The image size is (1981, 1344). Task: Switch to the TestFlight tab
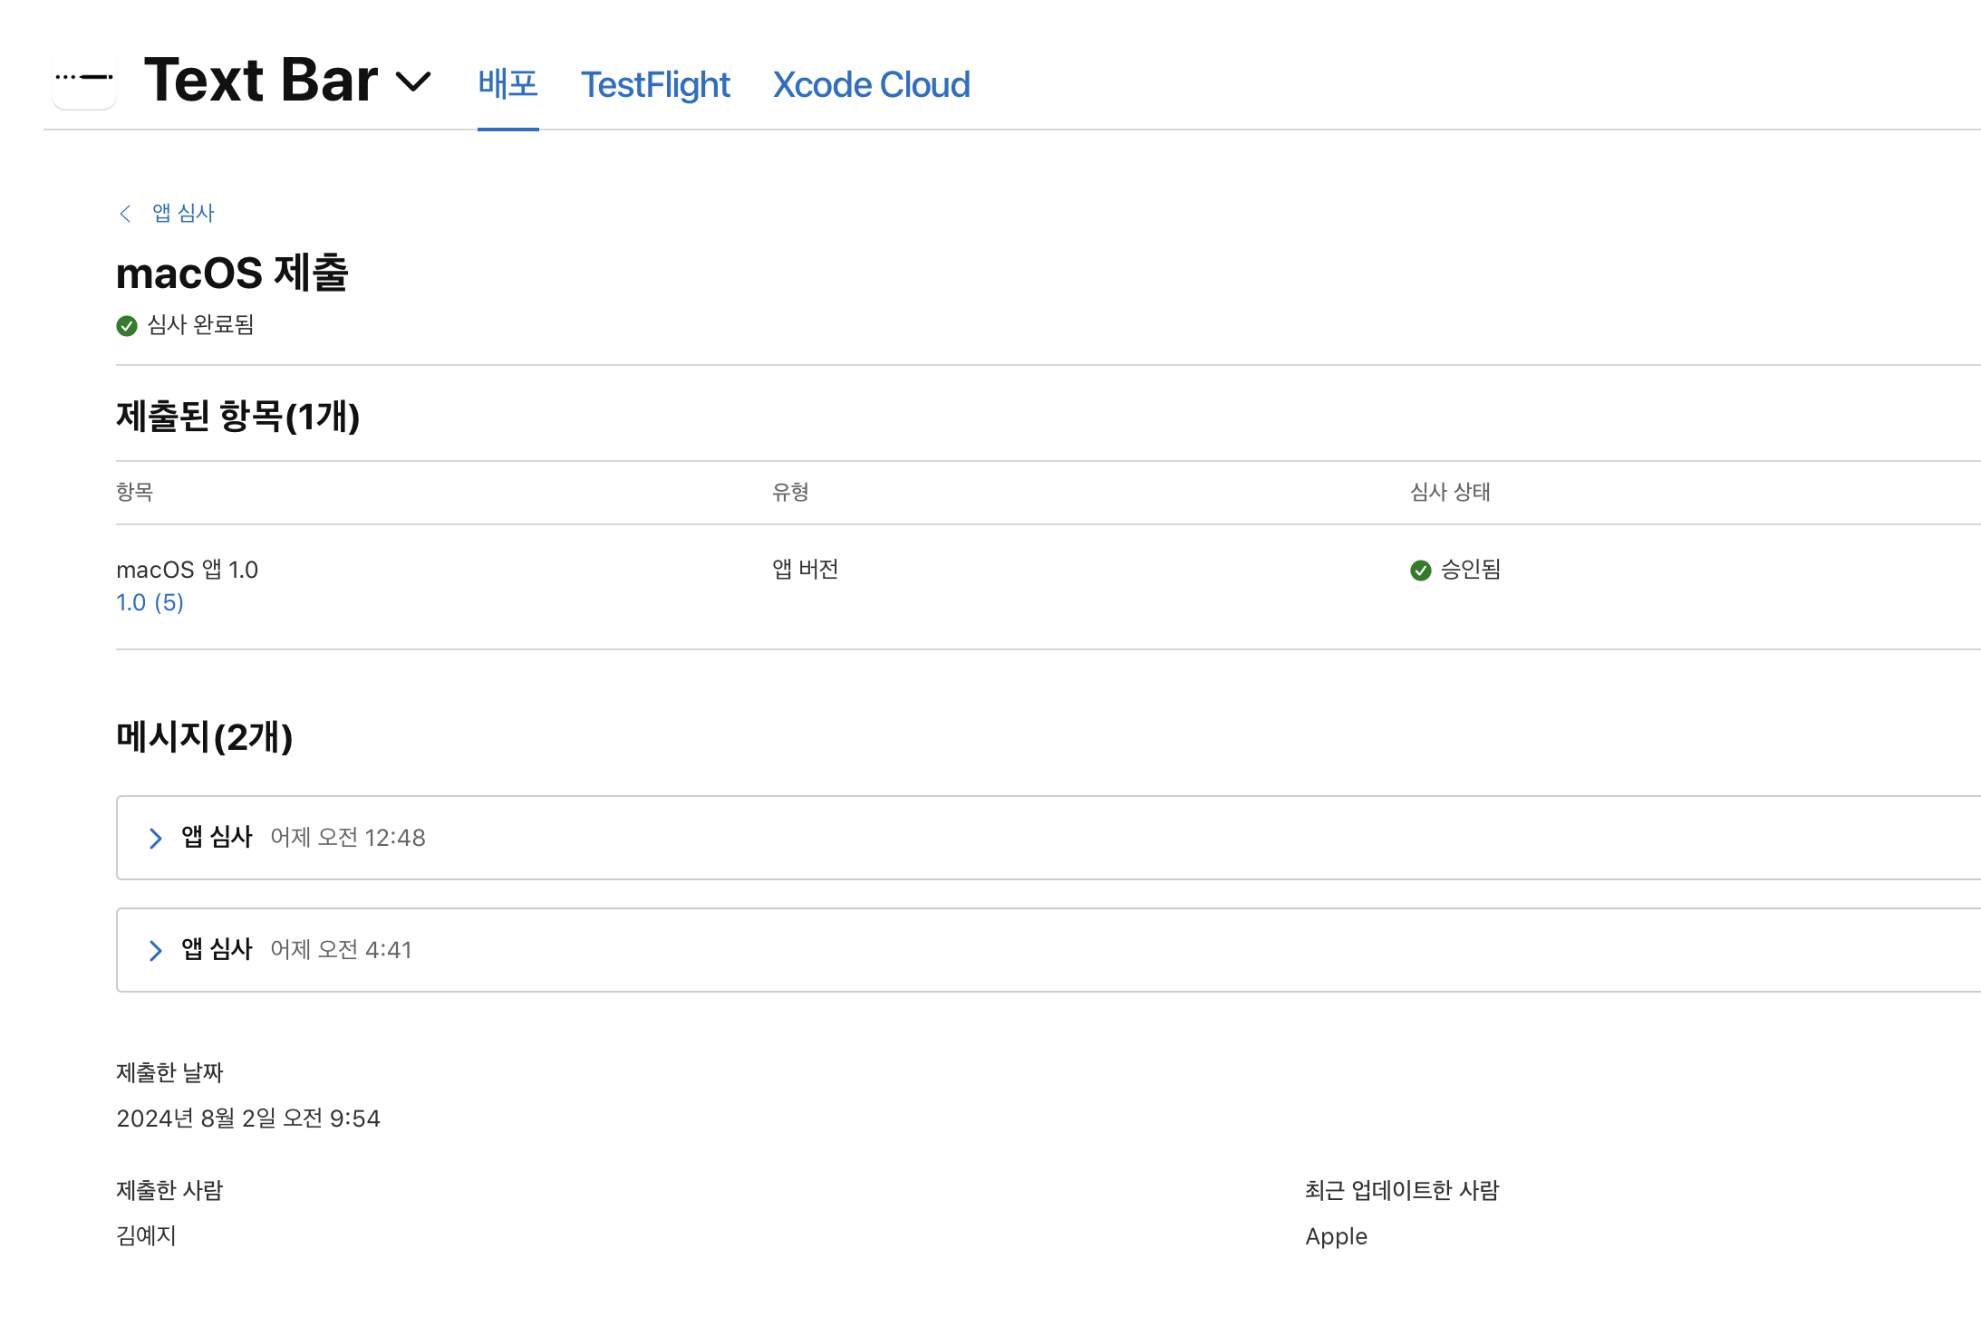coord(655,84)
